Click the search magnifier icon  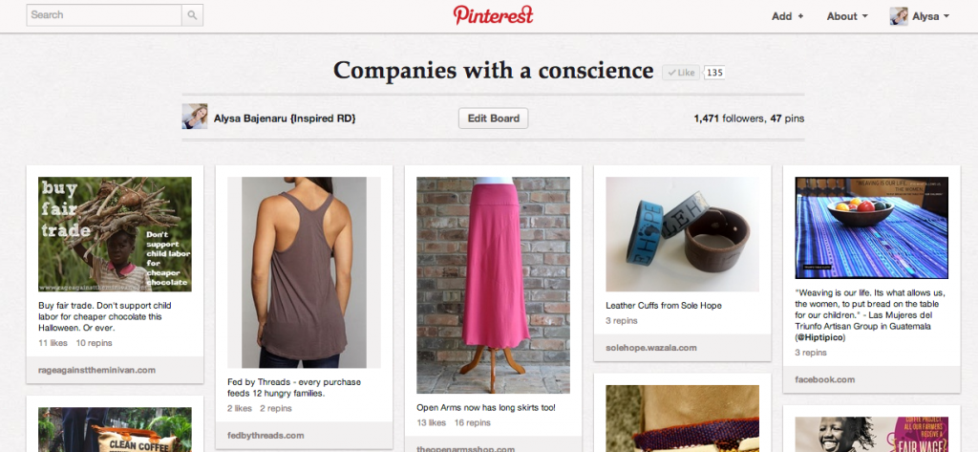(x=192, y=15)
